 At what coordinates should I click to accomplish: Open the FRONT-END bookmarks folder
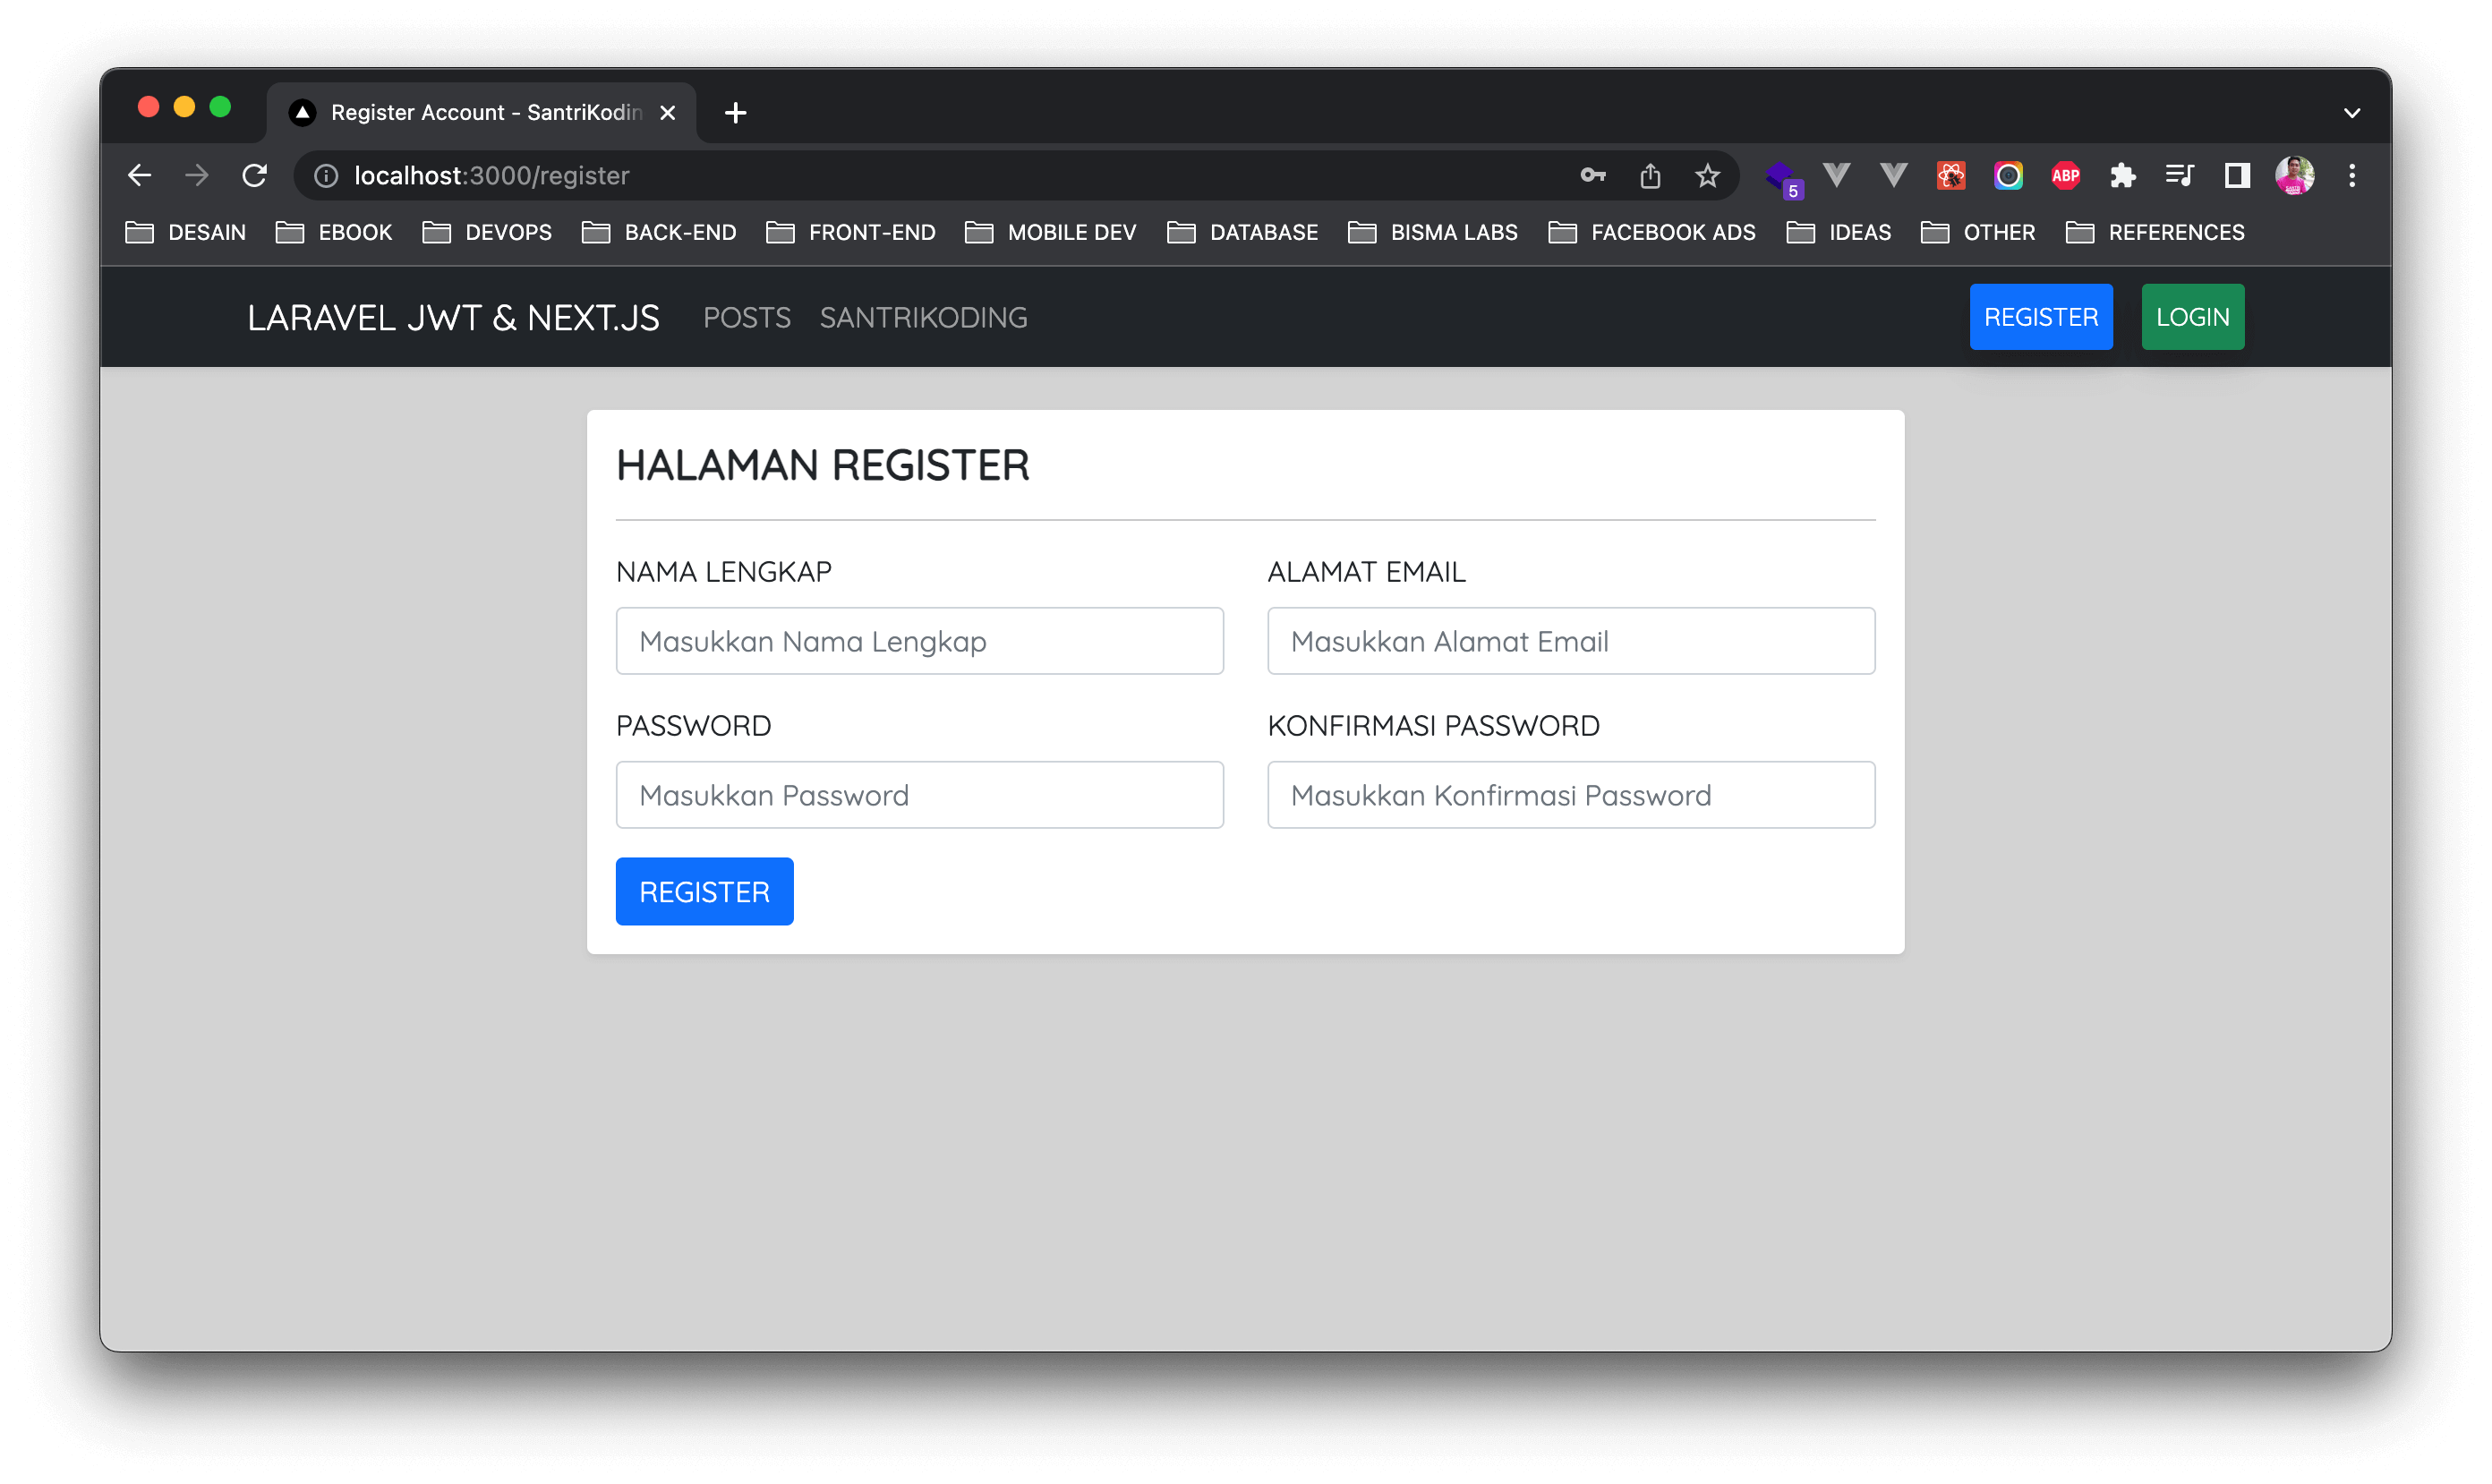(x=851, y=233)
